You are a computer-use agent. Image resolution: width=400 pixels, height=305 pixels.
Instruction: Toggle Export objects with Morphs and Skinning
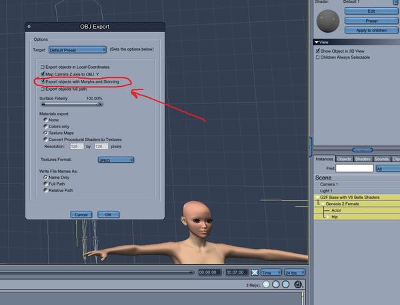43,81
